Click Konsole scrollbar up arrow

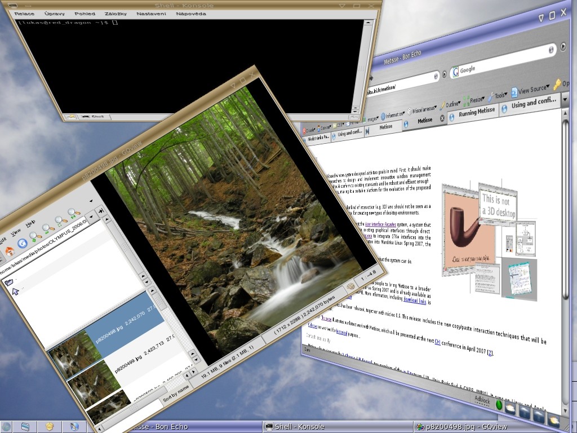pos(367,23)
